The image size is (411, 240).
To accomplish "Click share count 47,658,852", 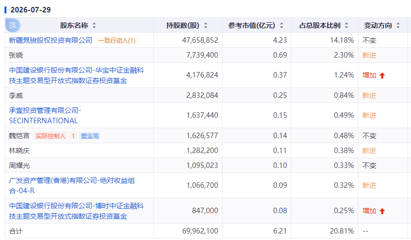I will click(200, 40).
